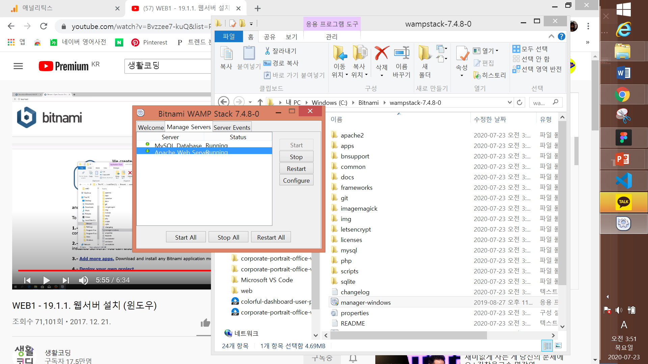Open Internet Explorer from the taskbar
648x364 pixels.
click(623, 30)
